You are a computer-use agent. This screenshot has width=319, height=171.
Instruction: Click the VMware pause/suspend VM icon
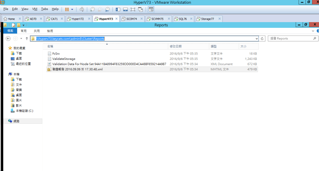pos(67,9)
